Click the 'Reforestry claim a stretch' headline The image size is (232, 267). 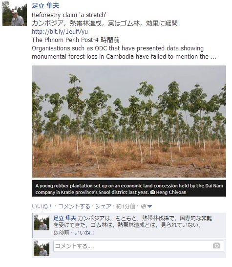click(x=69, y=15)
